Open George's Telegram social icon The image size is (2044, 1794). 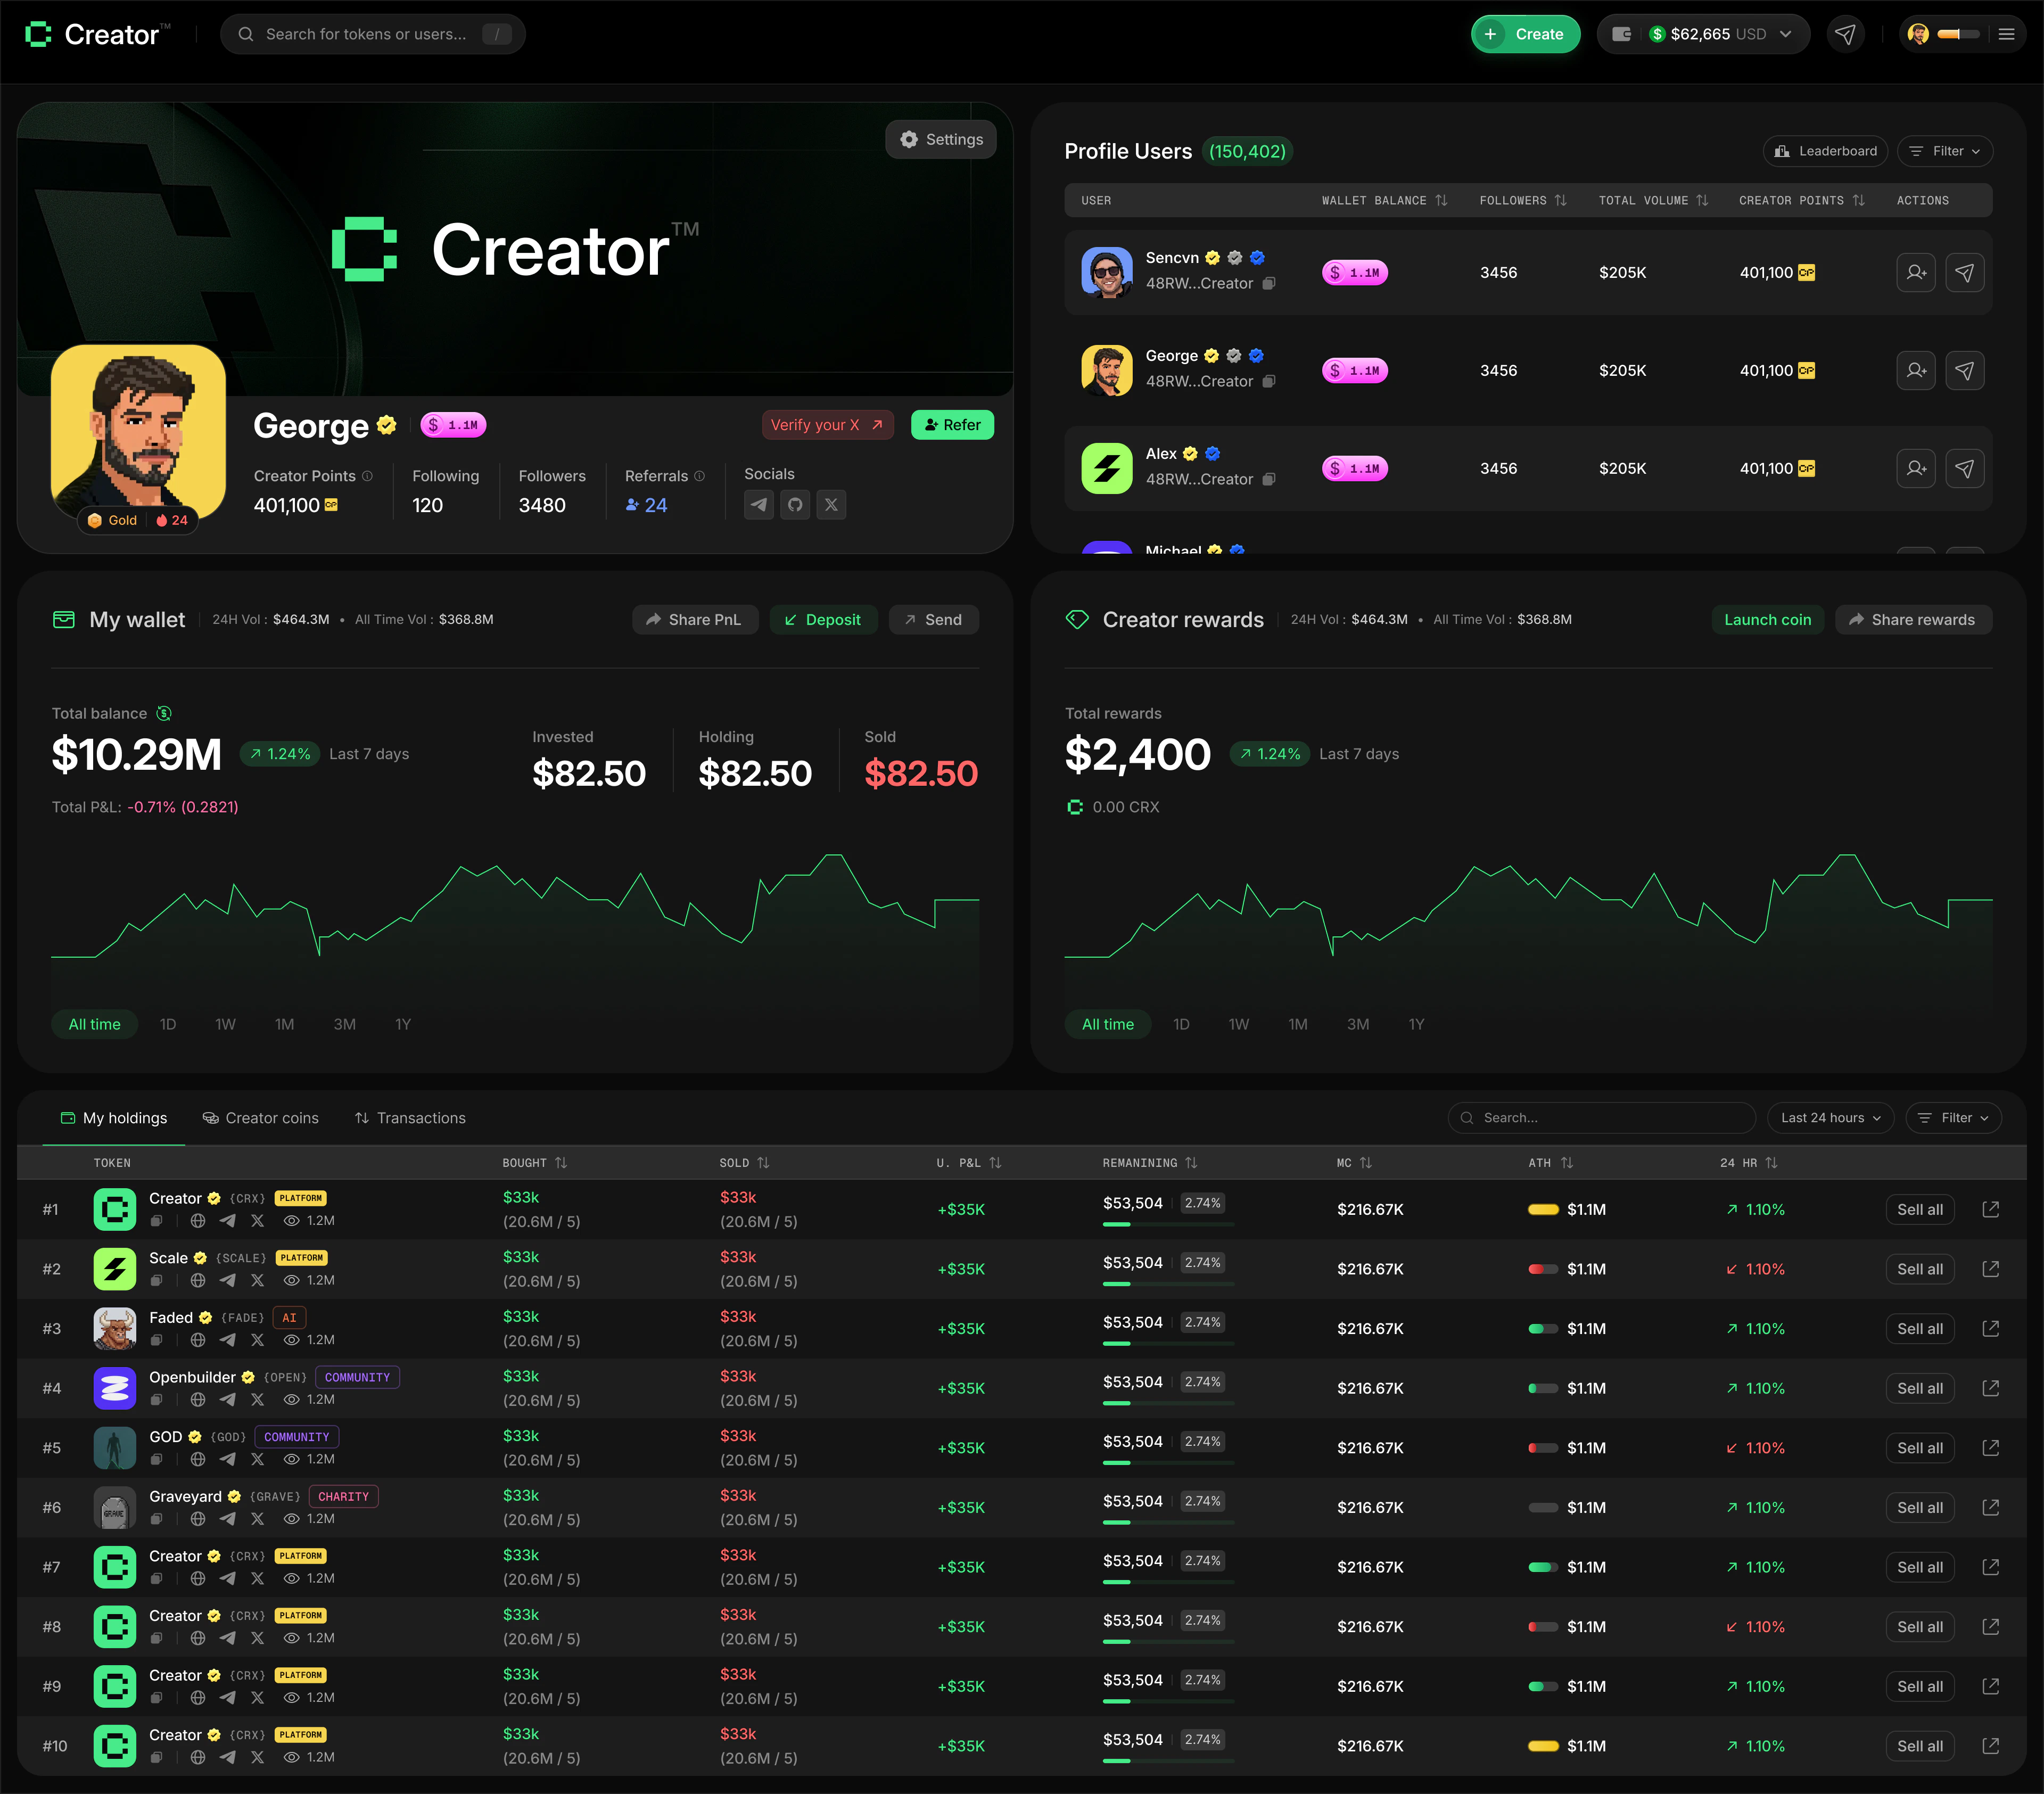pyautogui.click(x=759, y=505)
